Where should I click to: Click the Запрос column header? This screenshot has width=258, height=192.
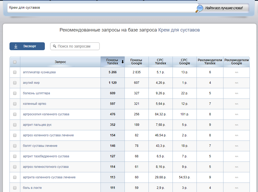coord(60,62)
